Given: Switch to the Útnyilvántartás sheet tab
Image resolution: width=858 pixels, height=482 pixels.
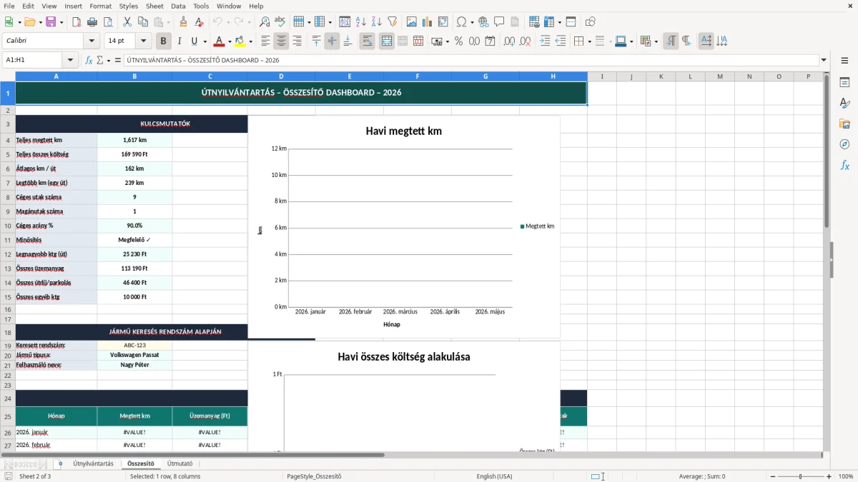Looking at the screenshot, I should 93,463.
